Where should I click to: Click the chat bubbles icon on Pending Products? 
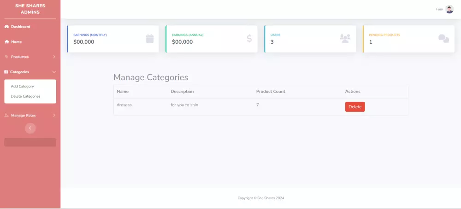(443, 39)
